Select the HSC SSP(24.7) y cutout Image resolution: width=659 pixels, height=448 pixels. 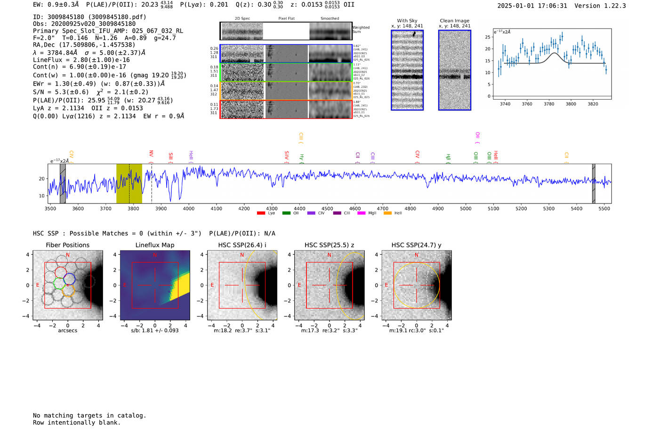pyautogui.click(x=417, y=285)
